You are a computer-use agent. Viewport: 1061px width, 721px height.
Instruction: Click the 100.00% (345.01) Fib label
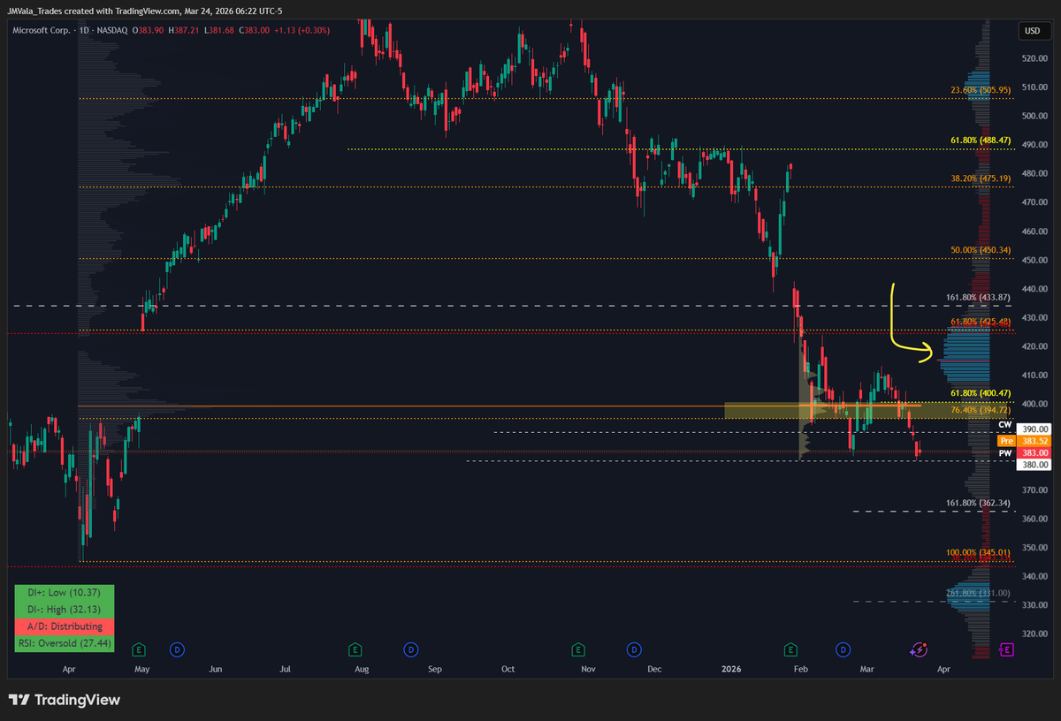(978, 552)
